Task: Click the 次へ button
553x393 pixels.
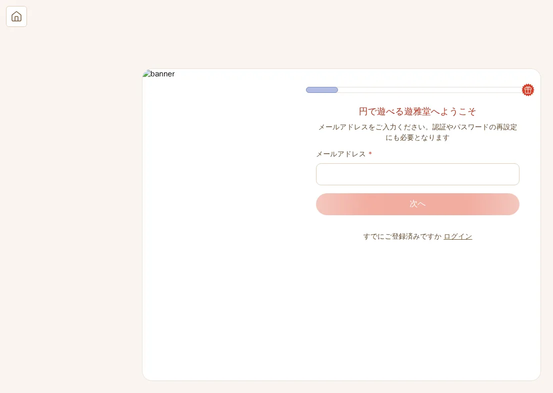Action: 417,204
